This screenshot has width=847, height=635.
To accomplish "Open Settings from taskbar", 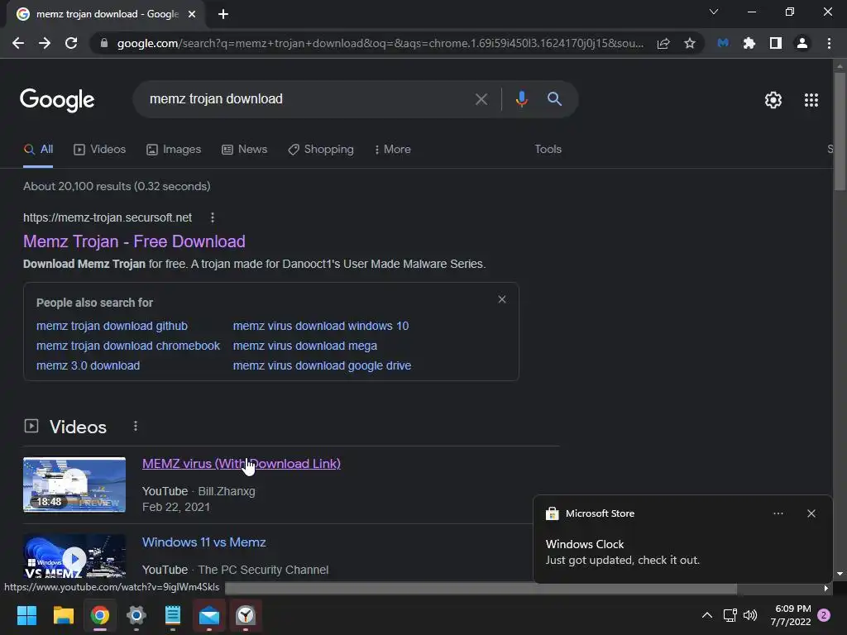I will [x=136, y=615].
